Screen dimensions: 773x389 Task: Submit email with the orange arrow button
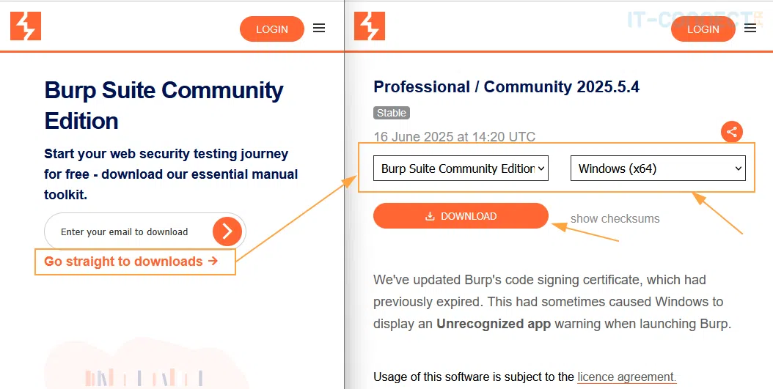227,231
